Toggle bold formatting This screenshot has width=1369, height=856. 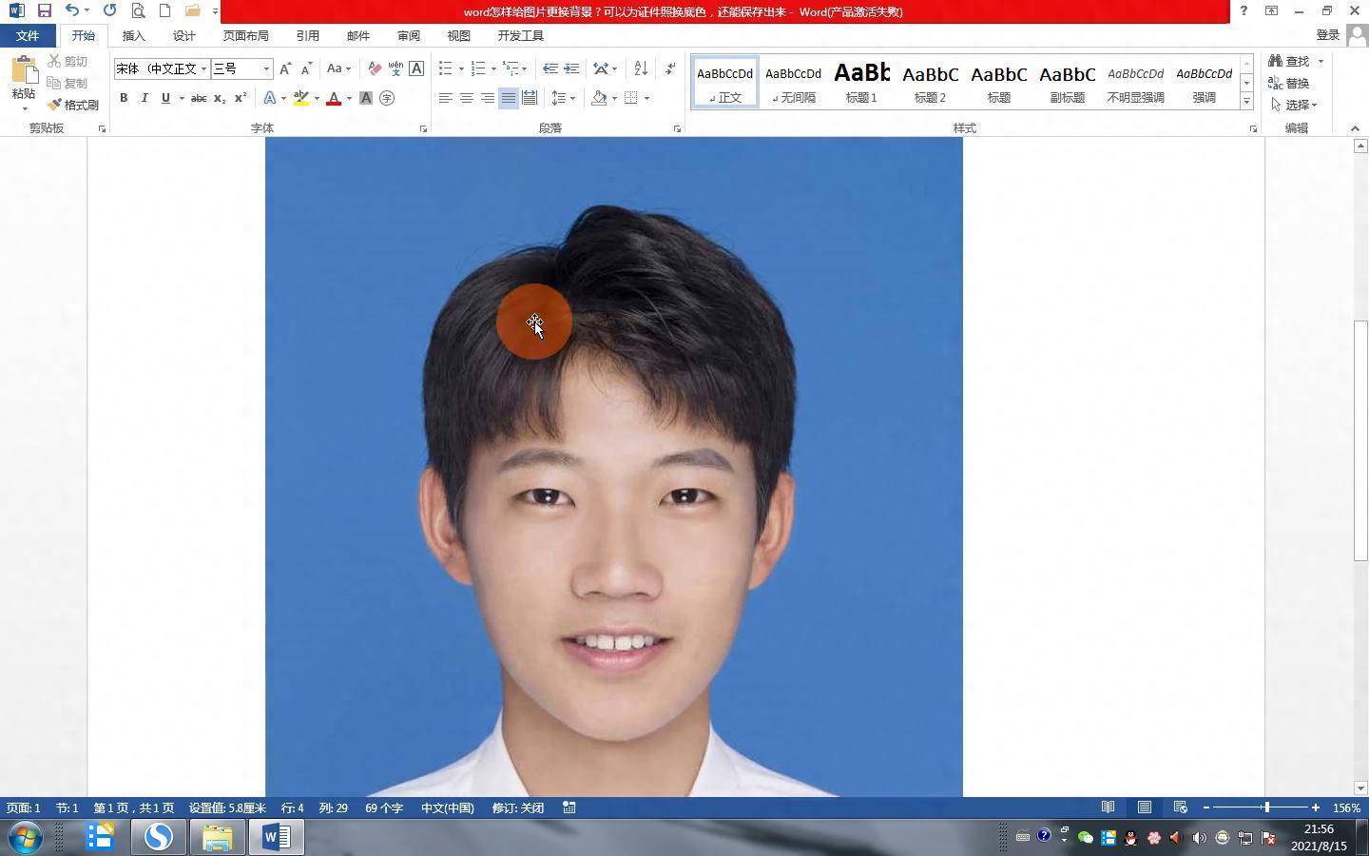(124, 98)
